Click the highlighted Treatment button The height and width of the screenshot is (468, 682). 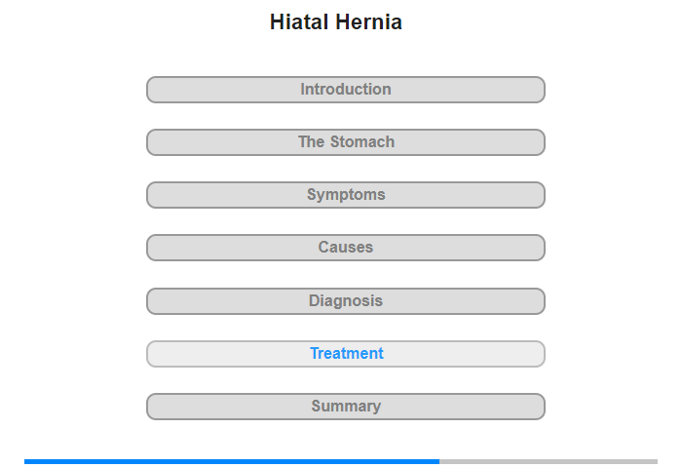346,354
